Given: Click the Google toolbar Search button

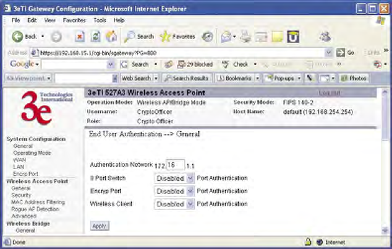Looking at the screenshot, I should [x=135, y=64].
